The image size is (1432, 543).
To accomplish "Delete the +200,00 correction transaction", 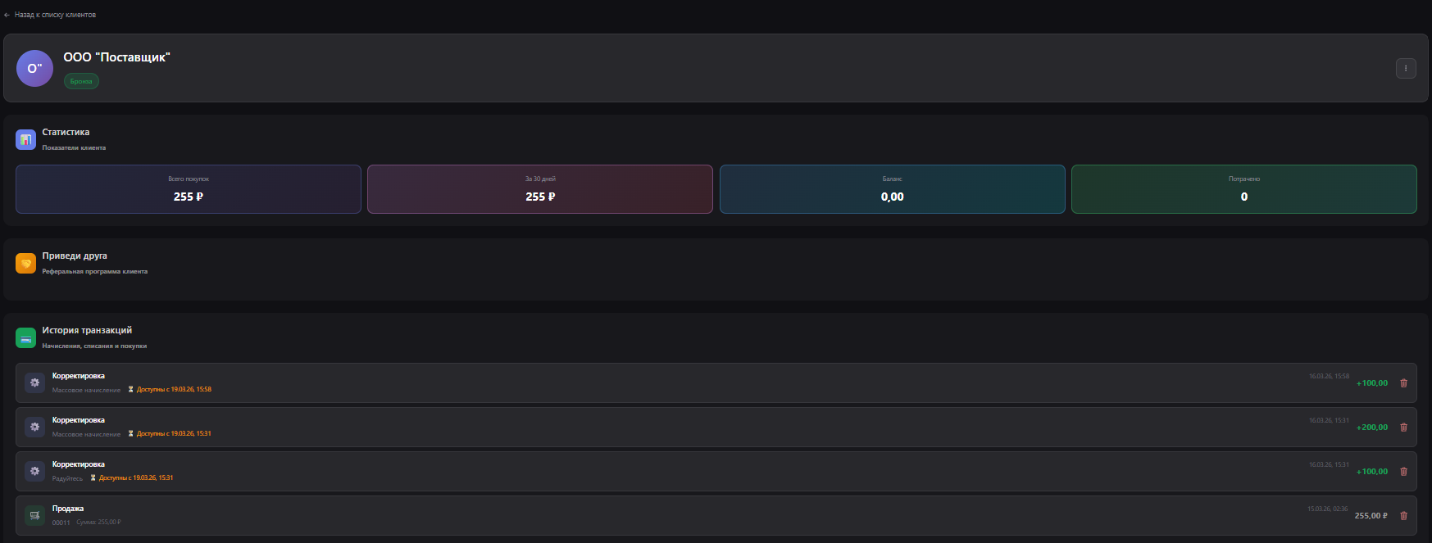I will point(1403,428).
